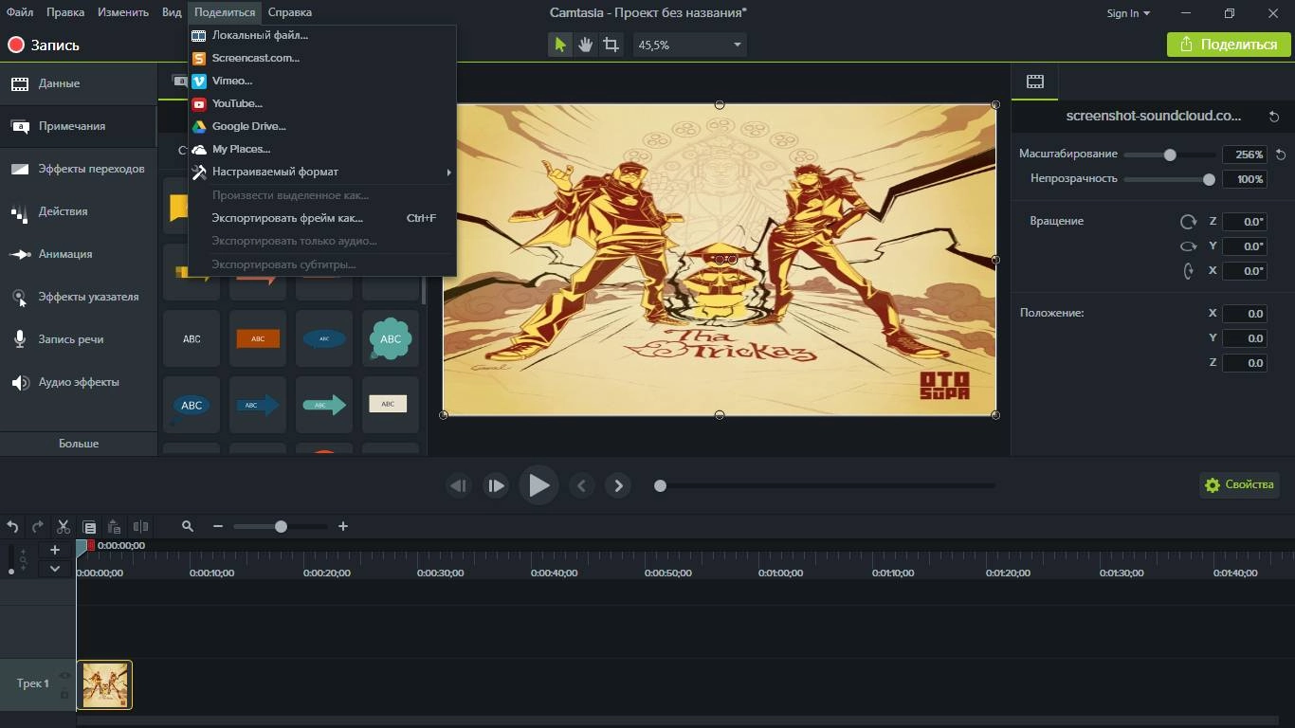Open the Аудио эффекты tab
This screenshot has height=728, width=1295.
click(79, 382)
